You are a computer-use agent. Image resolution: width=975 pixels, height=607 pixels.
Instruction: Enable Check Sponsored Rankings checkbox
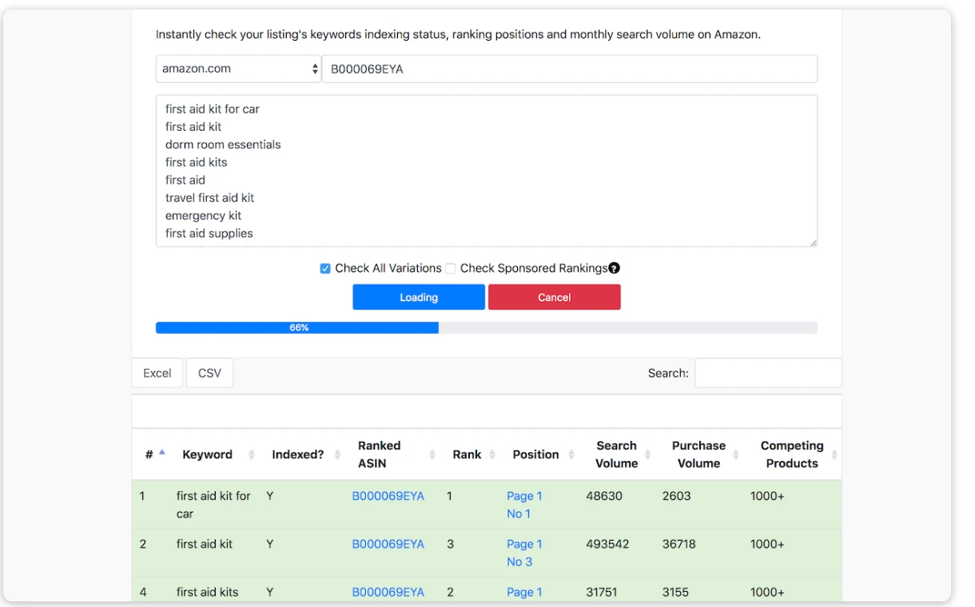click(451, 269)
